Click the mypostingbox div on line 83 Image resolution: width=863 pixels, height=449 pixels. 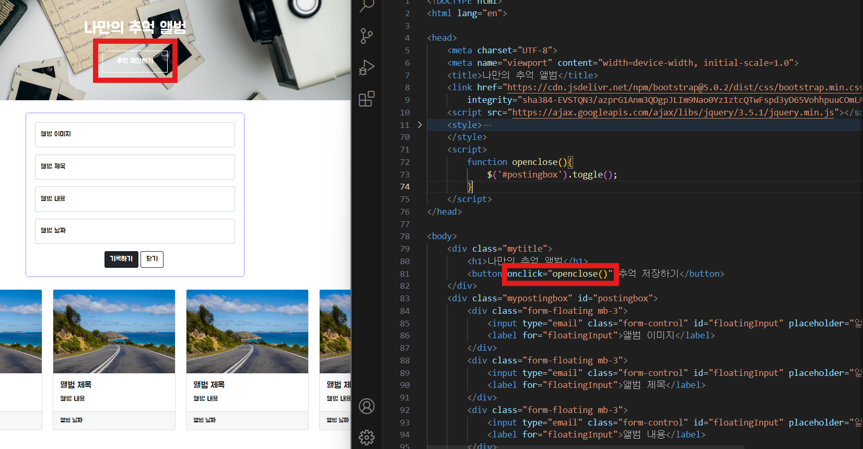[552, 298]
